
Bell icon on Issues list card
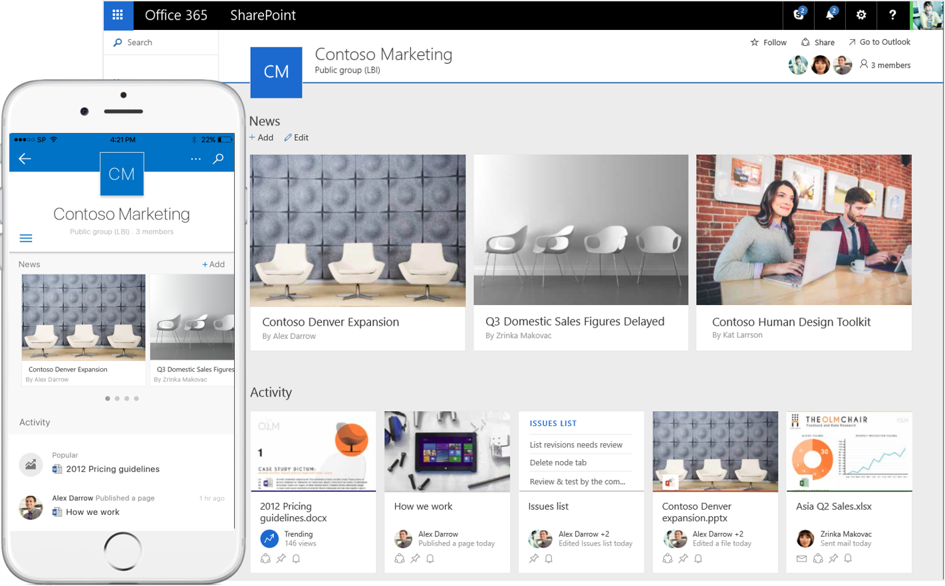pos(549,559)
